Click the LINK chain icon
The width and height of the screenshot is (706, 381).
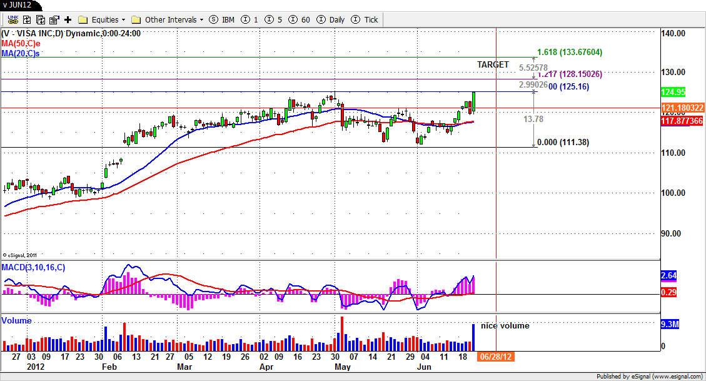pos(13,19)
